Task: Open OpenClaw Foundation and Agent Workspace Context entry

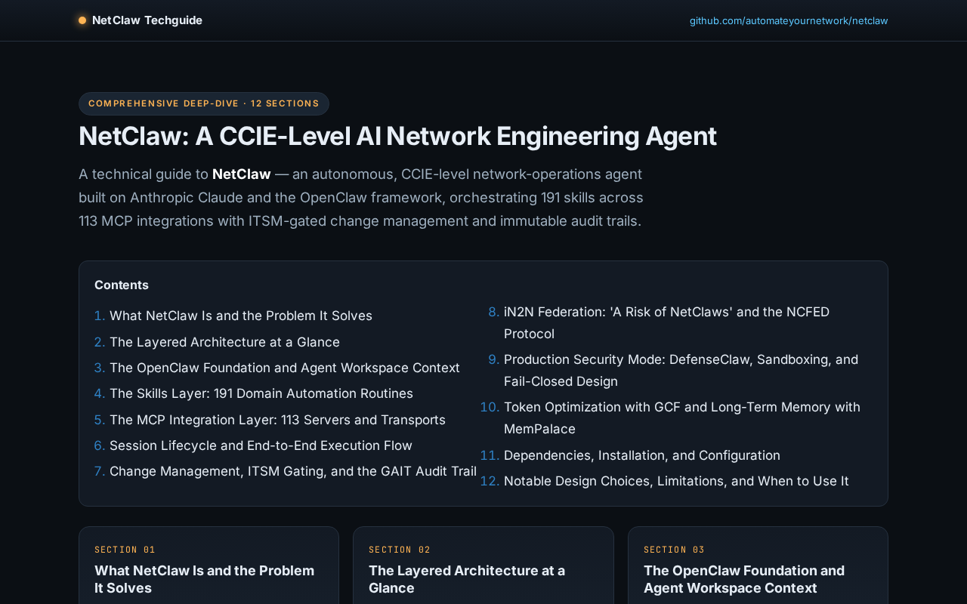Action: 285,368
